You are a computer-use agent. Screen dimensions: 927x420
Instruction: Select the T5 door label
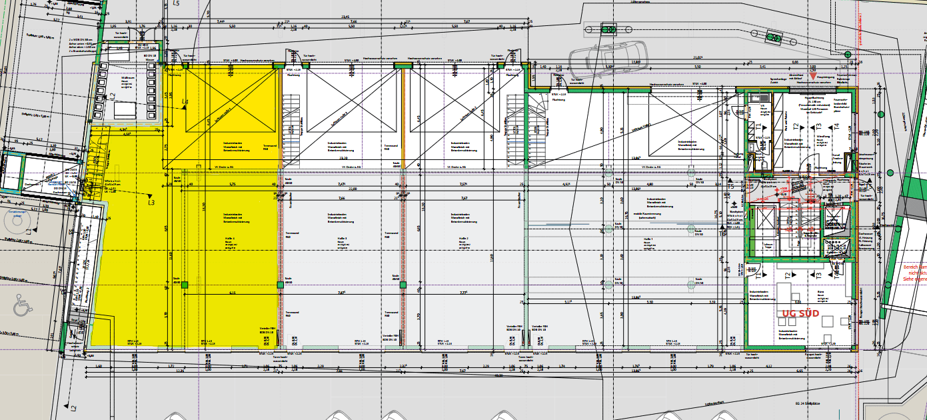730,187
